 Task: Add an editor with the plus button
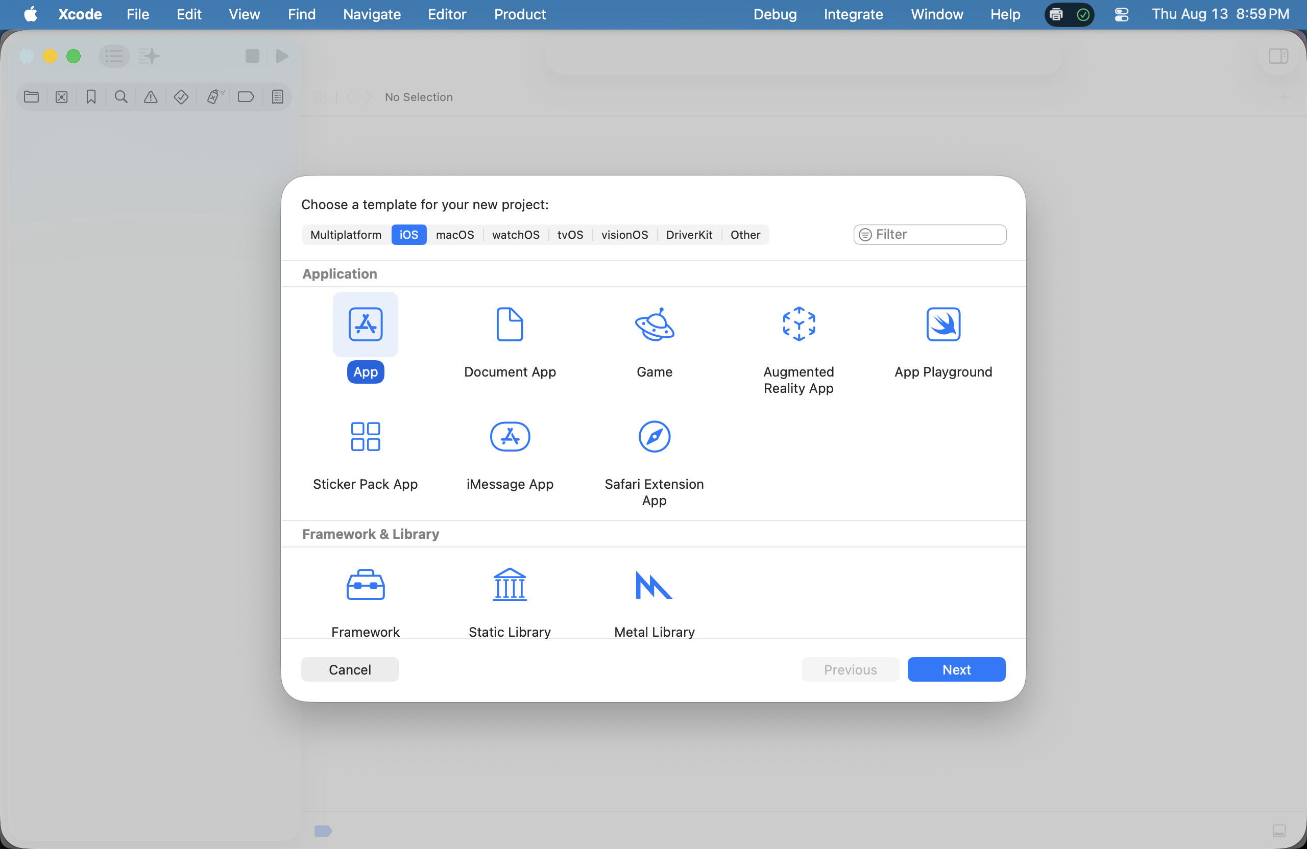1284,97
